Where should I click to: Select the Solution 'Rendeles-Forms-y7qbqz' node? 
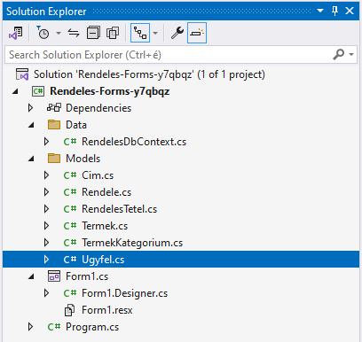(149, 74)
